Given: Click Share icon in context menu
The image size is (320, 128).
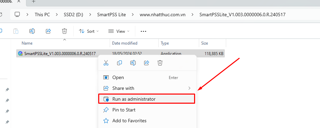Looking at the screenshot, I should (x=146, y=63).
